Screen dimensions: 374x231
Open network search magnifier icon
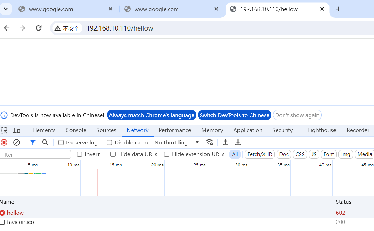tap(45, 142)
